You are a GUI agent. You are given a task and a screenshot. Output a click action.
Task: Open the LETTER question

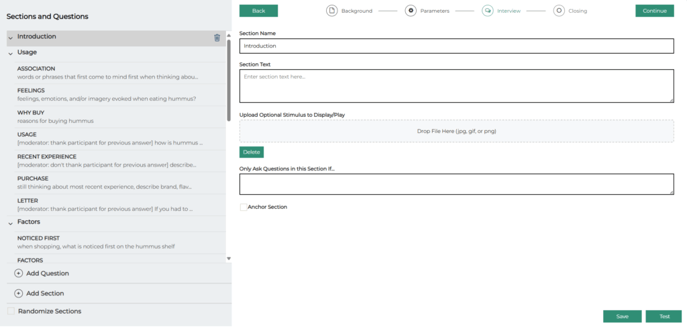point(121,205)
